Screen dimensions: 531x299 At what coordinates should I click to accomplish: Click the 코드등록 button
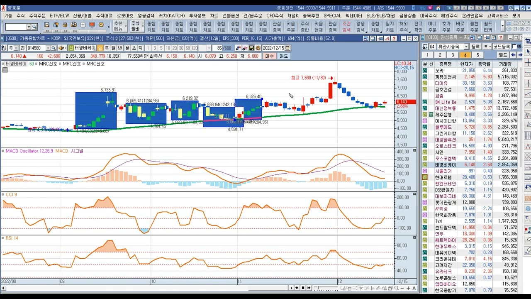502,47
